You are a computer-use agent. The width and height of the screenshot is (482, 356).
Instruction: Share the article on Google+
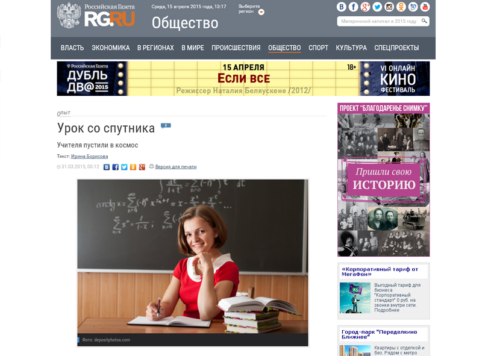(x=142, y=167)
